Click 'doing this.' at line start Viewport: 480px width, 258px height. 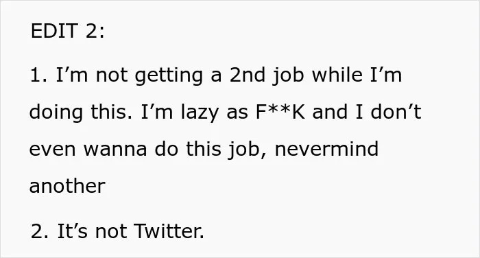tap(81, 112)
